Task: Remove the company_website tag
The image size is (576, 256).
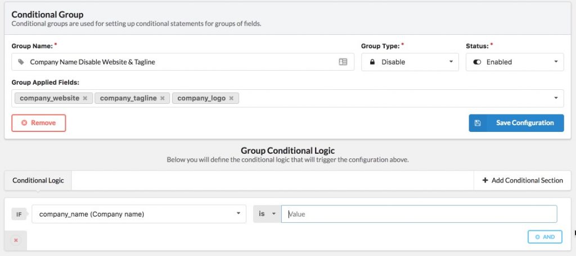Action: (85, 98)
